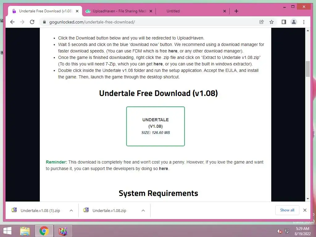
Task: Expand options for Undertale.v1.08 (1).zip
Action: (71, 210)
